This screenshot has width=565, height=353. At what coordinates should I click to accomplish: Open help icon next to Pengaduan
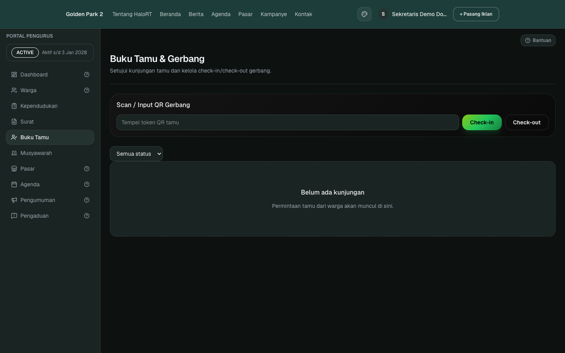[87, 216]
